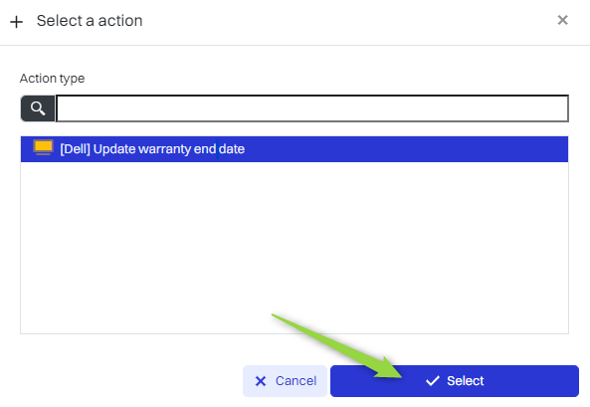Click the empty area of action list

295,248
